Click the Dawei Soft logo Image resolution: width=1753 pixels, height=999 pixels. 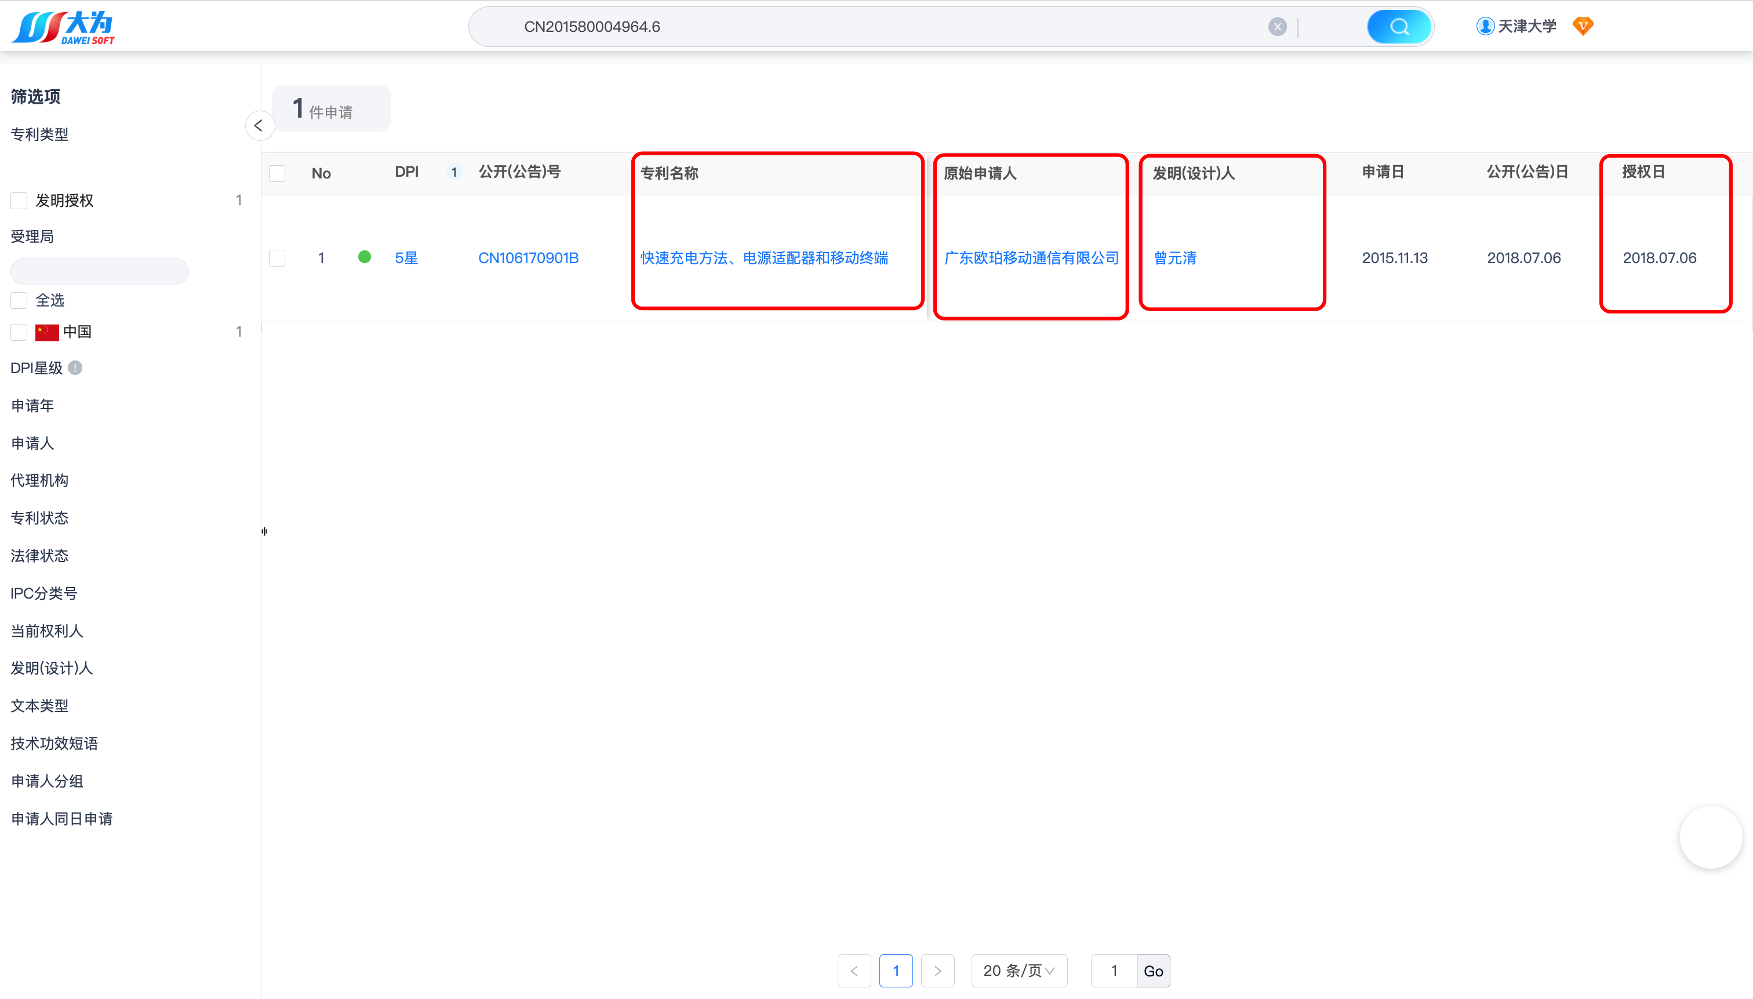coord(63,27)
